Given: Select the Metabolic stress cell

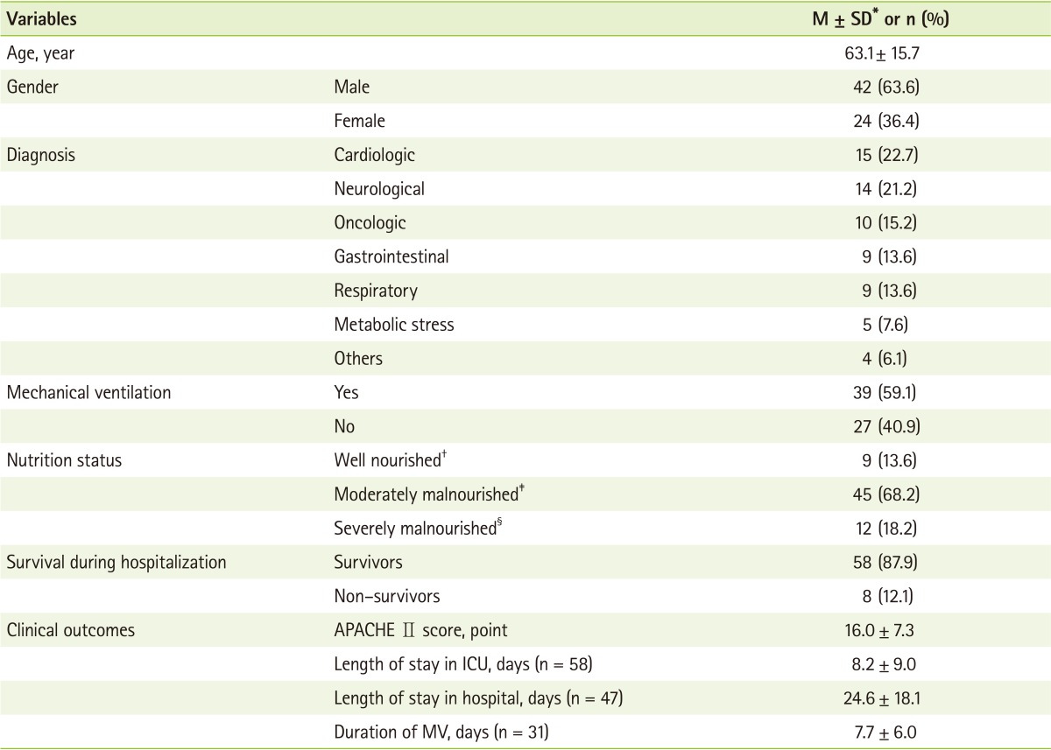Looking at the screenshot, I should click(393, 325).
